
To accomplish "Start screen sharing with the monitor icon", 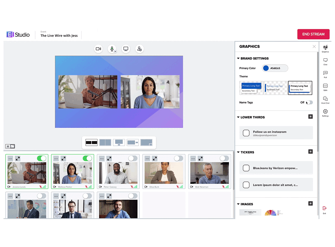I will (125, 49).
